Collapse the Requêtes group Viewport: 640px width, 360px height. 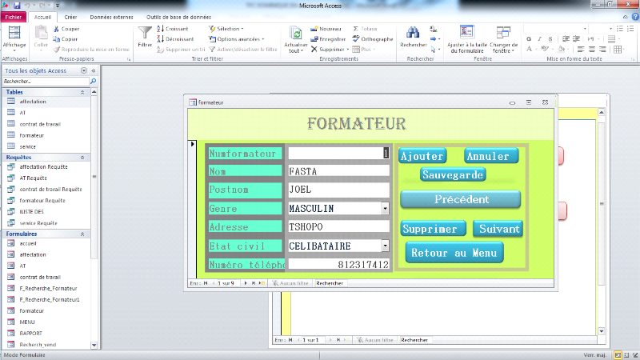pyautogui.click(x=82, y=158)
